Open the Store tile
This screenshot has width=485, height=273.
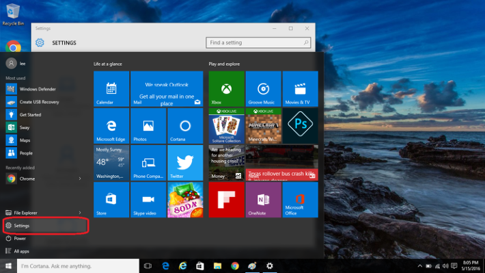pos(111,200)
